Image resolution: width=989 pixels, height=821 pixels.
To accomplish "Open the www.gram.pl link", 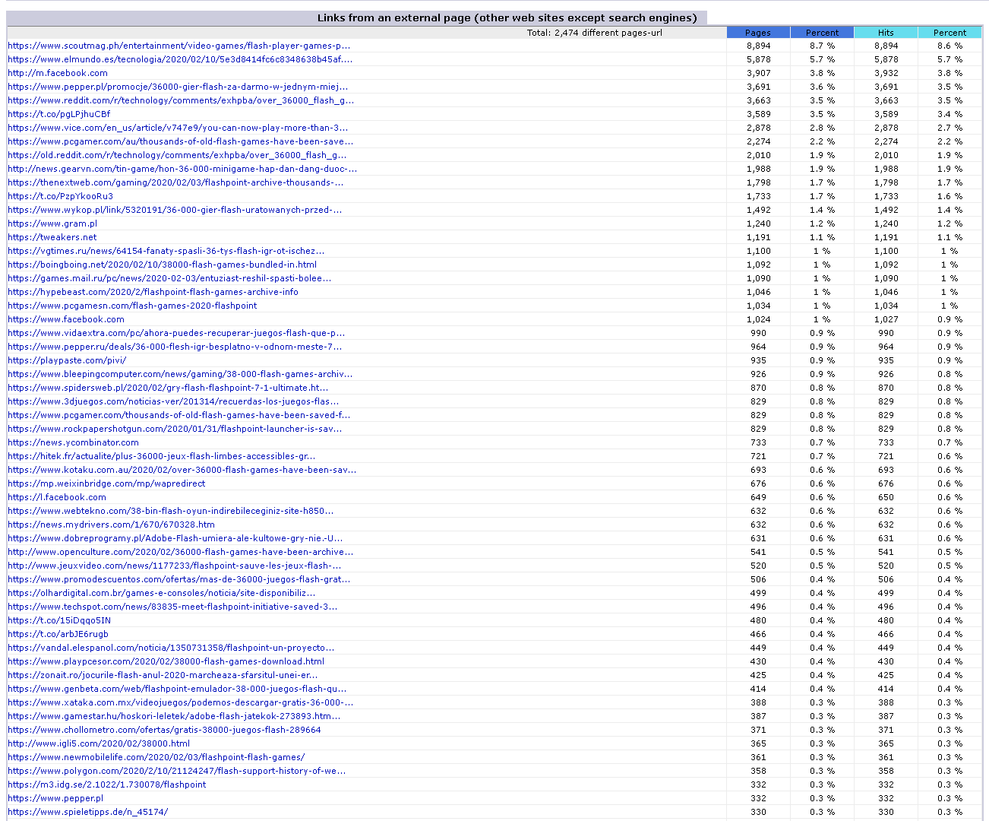I will click(x=52, y=223).
